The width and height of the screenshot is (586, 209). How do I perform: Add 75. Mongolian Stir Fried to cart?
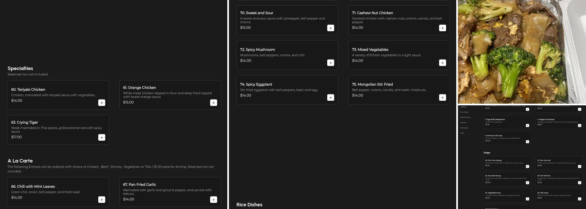[x=442, y=97]
